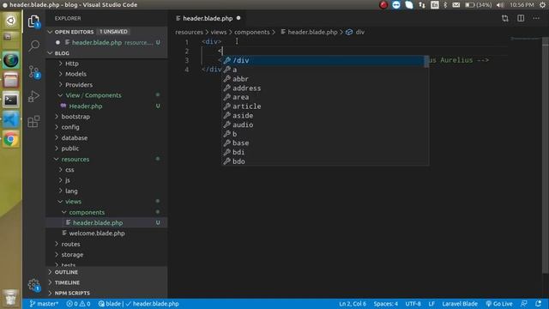Click blade | header.blade.php status item
Viewport: 549px width, 309px height.
(139, 304)
